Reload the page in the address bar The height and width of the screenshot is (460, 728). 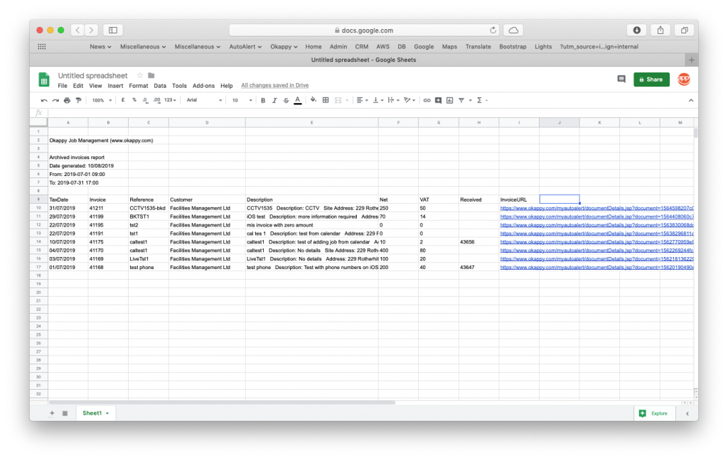click(x=493, y=30)
